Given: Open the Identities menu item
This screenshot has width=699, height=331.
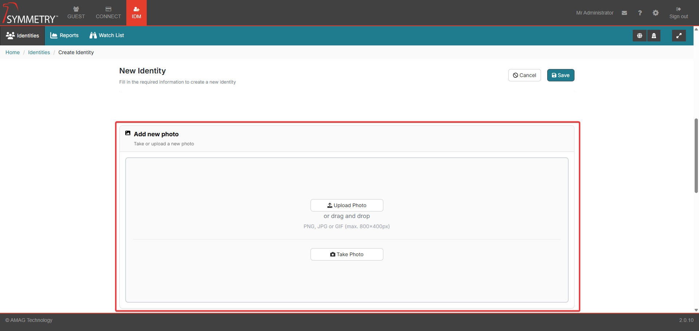Looking at the screenshot, I should click(23, 36).
